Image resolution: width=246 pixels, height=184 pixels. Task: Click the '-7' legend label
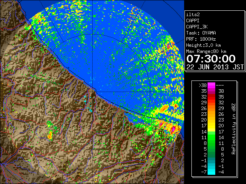click(x=204, y=172)
